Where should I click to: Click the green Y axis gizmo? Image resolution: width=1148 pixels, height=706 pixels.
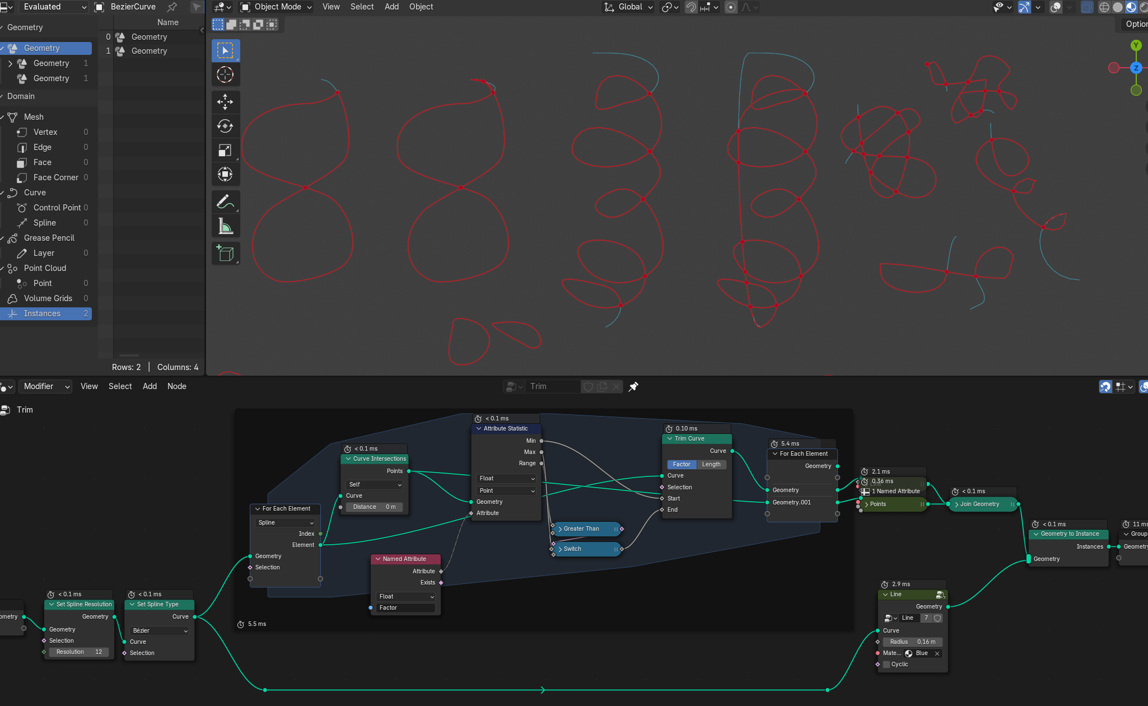point(1136,45)
